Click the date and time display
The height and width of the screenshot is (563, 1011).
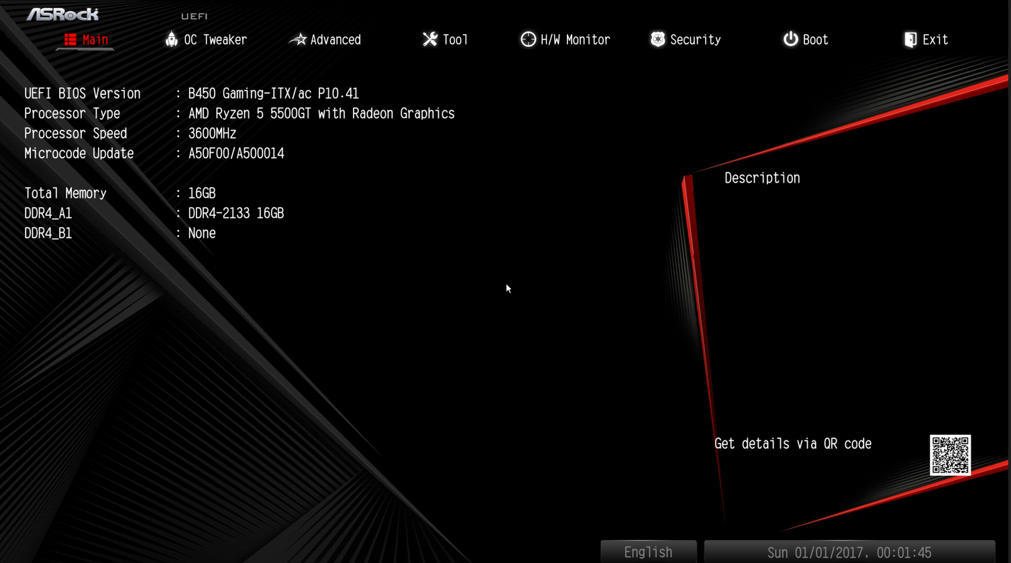[x=849, y=552]
